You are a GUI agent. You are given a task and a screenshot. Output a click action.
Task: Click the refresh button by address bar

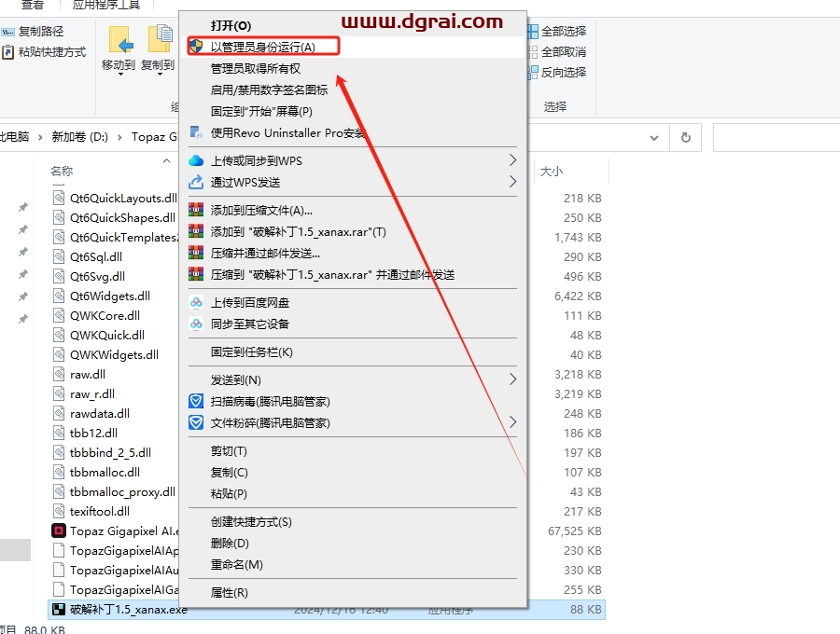pyautogui.click(x=686, y=137)
